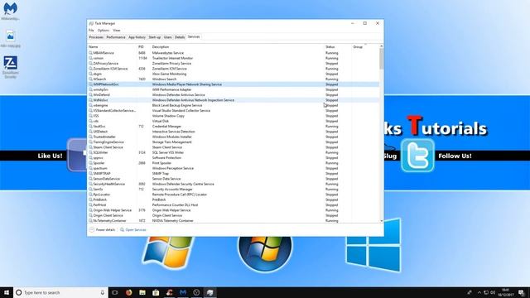Open the Action Center notifications icon

(x=522, y=292)
